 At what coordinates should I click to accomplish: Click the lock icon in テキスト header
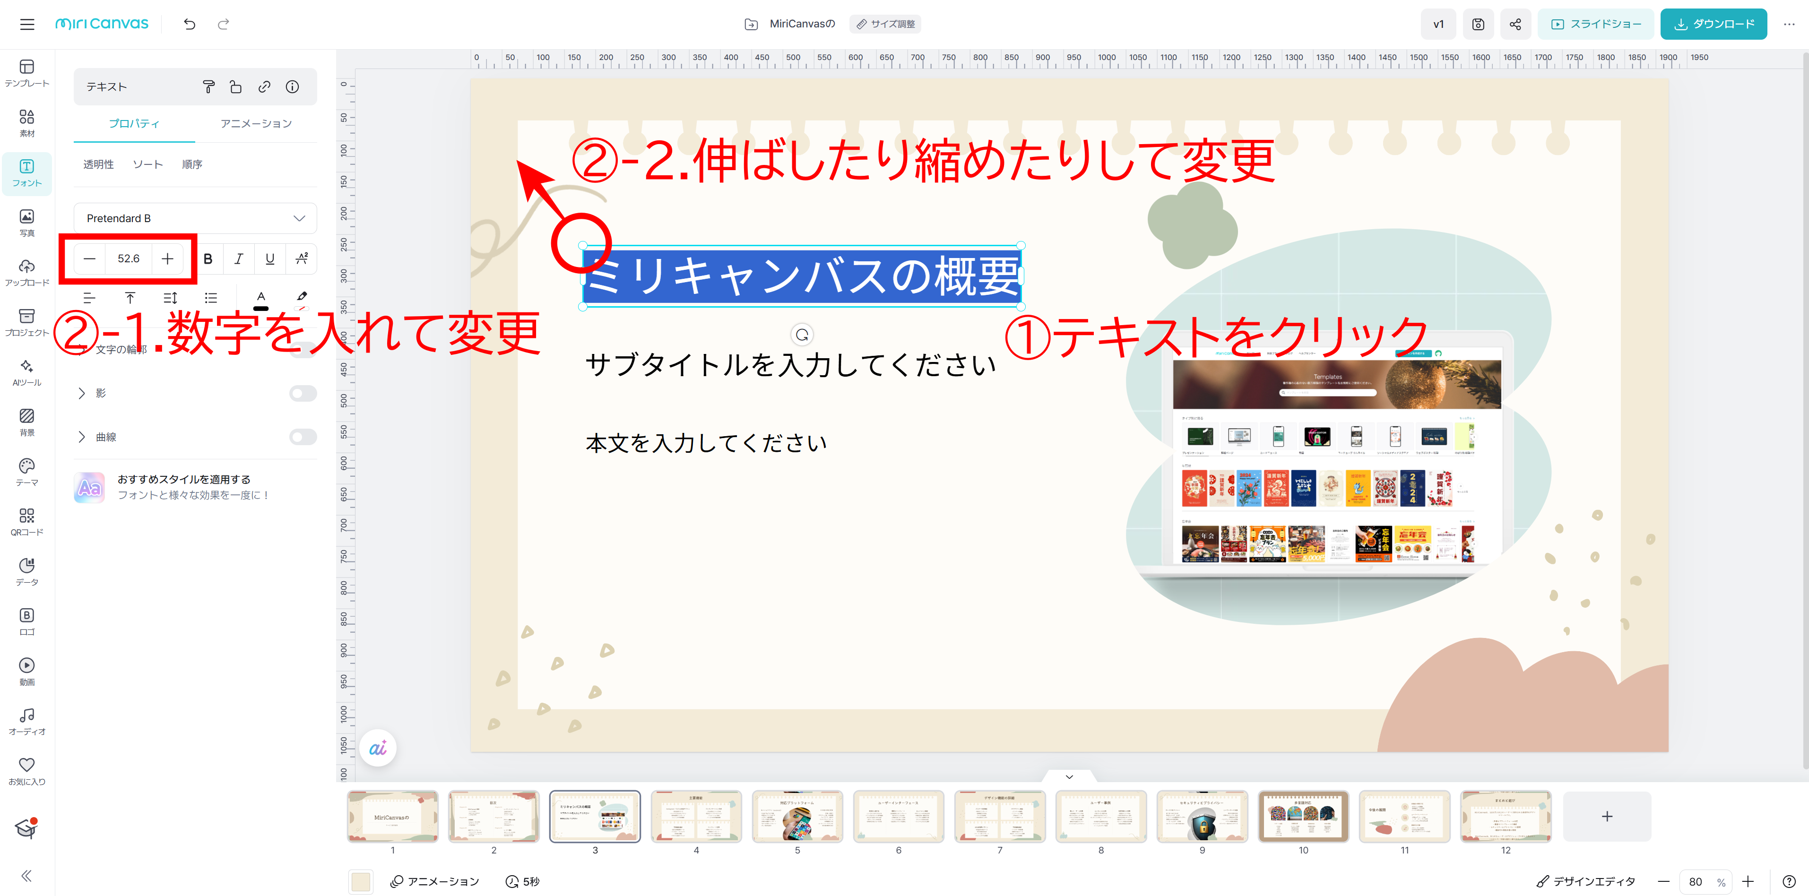click(236, 87)
